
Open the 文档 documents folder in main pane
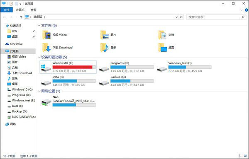[162, 35]
